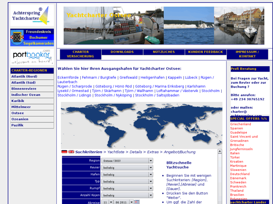Select Ozeanien charter region

pos(32,119)
